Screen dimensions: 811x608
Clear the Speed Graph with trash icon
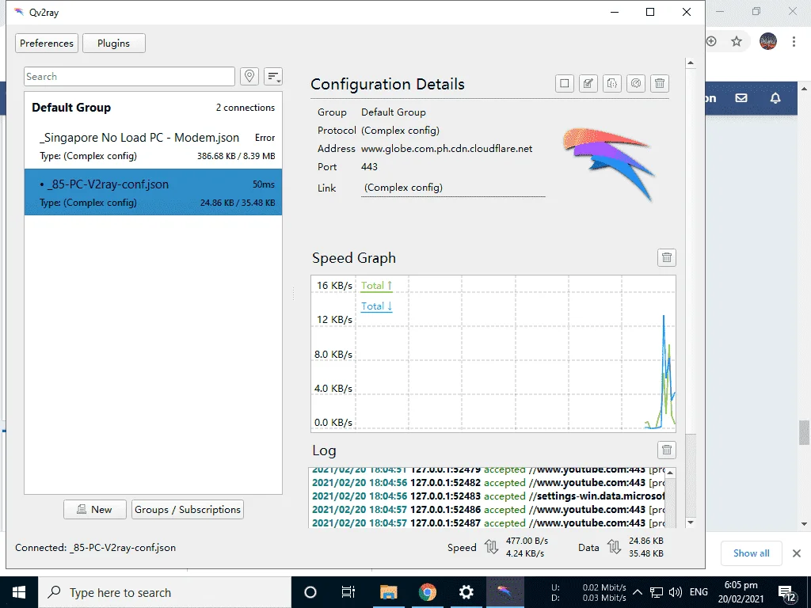tap(667, 257)
